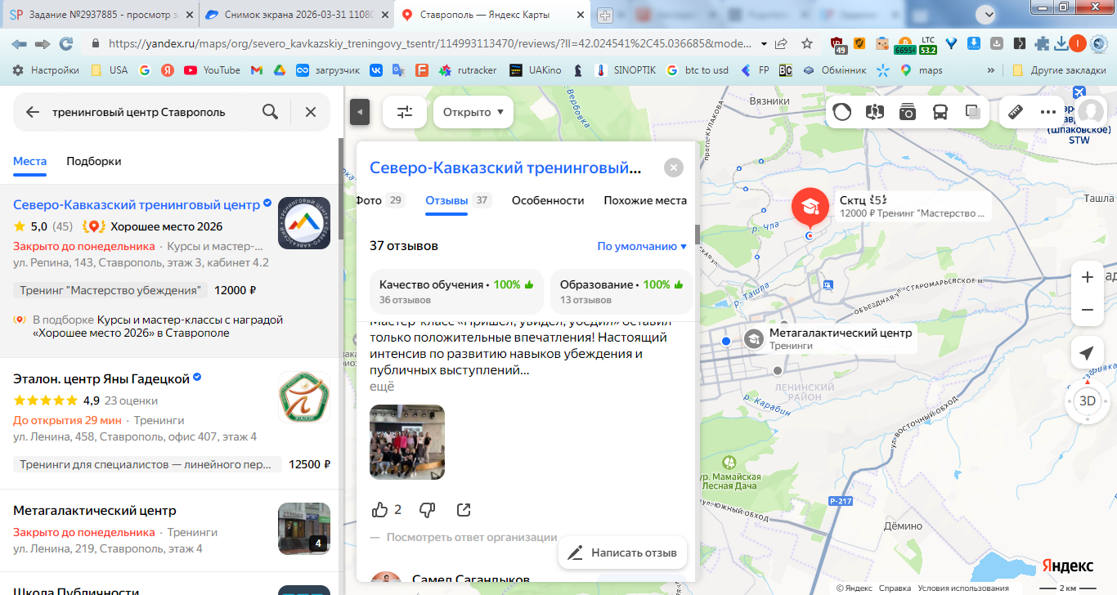Switch to the 'Снимок экрана' browser tab
This screenshot has height=595, width=1117.
297,15
